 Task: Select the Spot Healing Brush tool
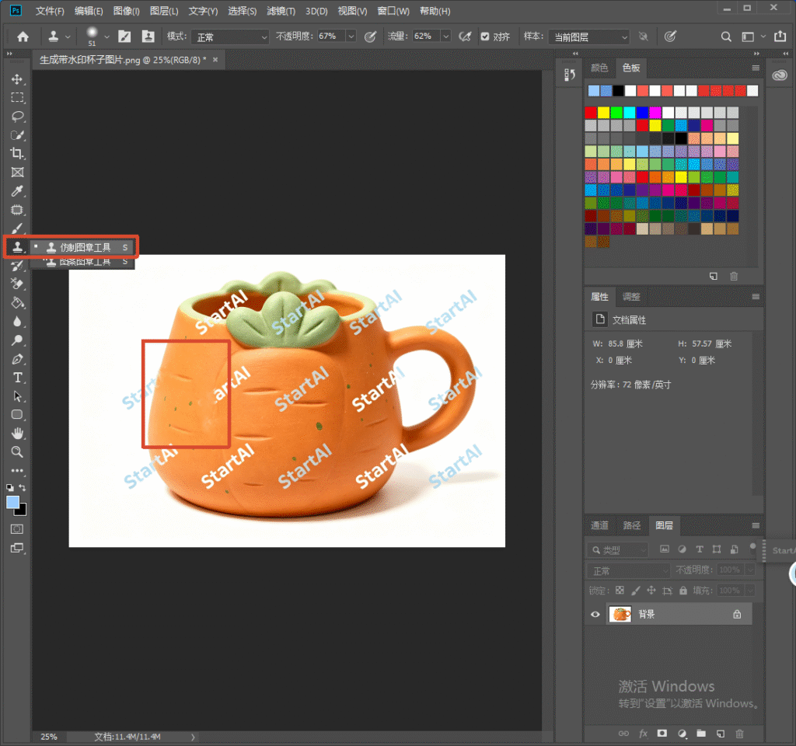tap(17, 210)
